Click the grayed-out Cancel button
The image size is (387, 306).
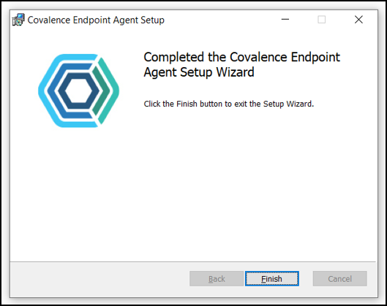pyautogui.click(x=340, y=279)
